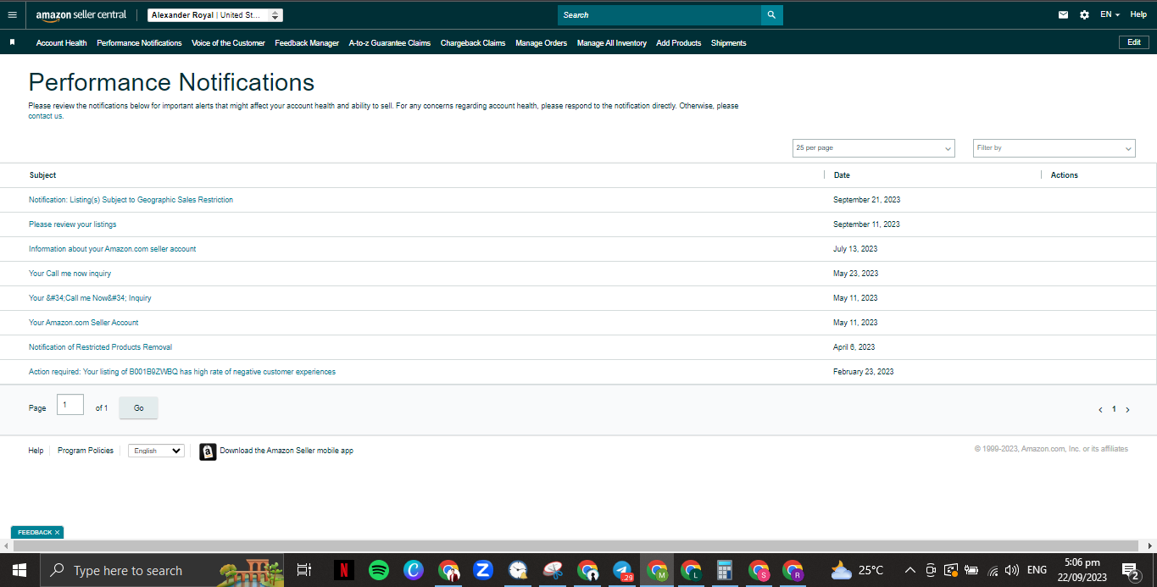Open the volume control icon
1157x587 pixels.
click(x=1012, y=570)
